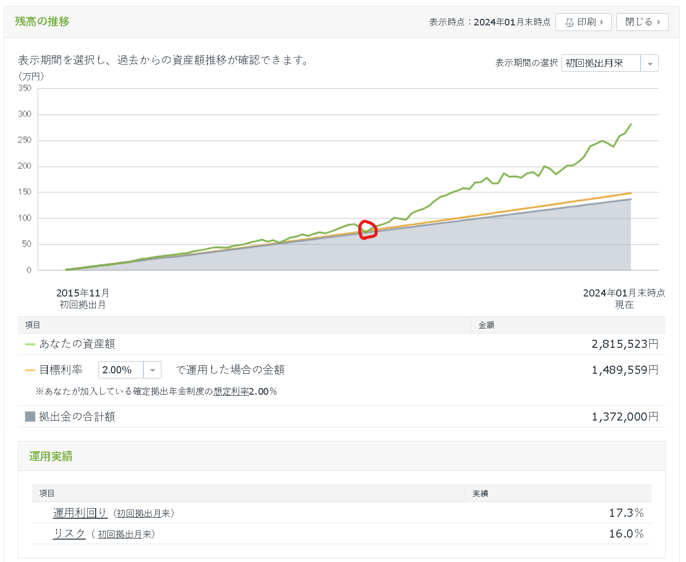Click the 17.3% return value
Image resolution: width=686 pixels, height=562 pixels.
click(626, 513)
